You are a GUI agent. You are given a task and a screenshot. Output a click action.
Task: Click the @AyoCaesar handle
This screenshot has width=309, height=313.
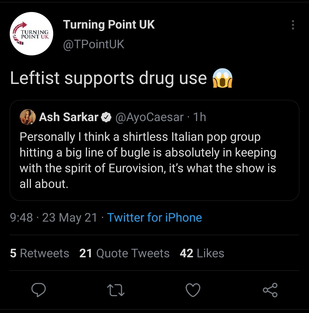tap(149, 117)
